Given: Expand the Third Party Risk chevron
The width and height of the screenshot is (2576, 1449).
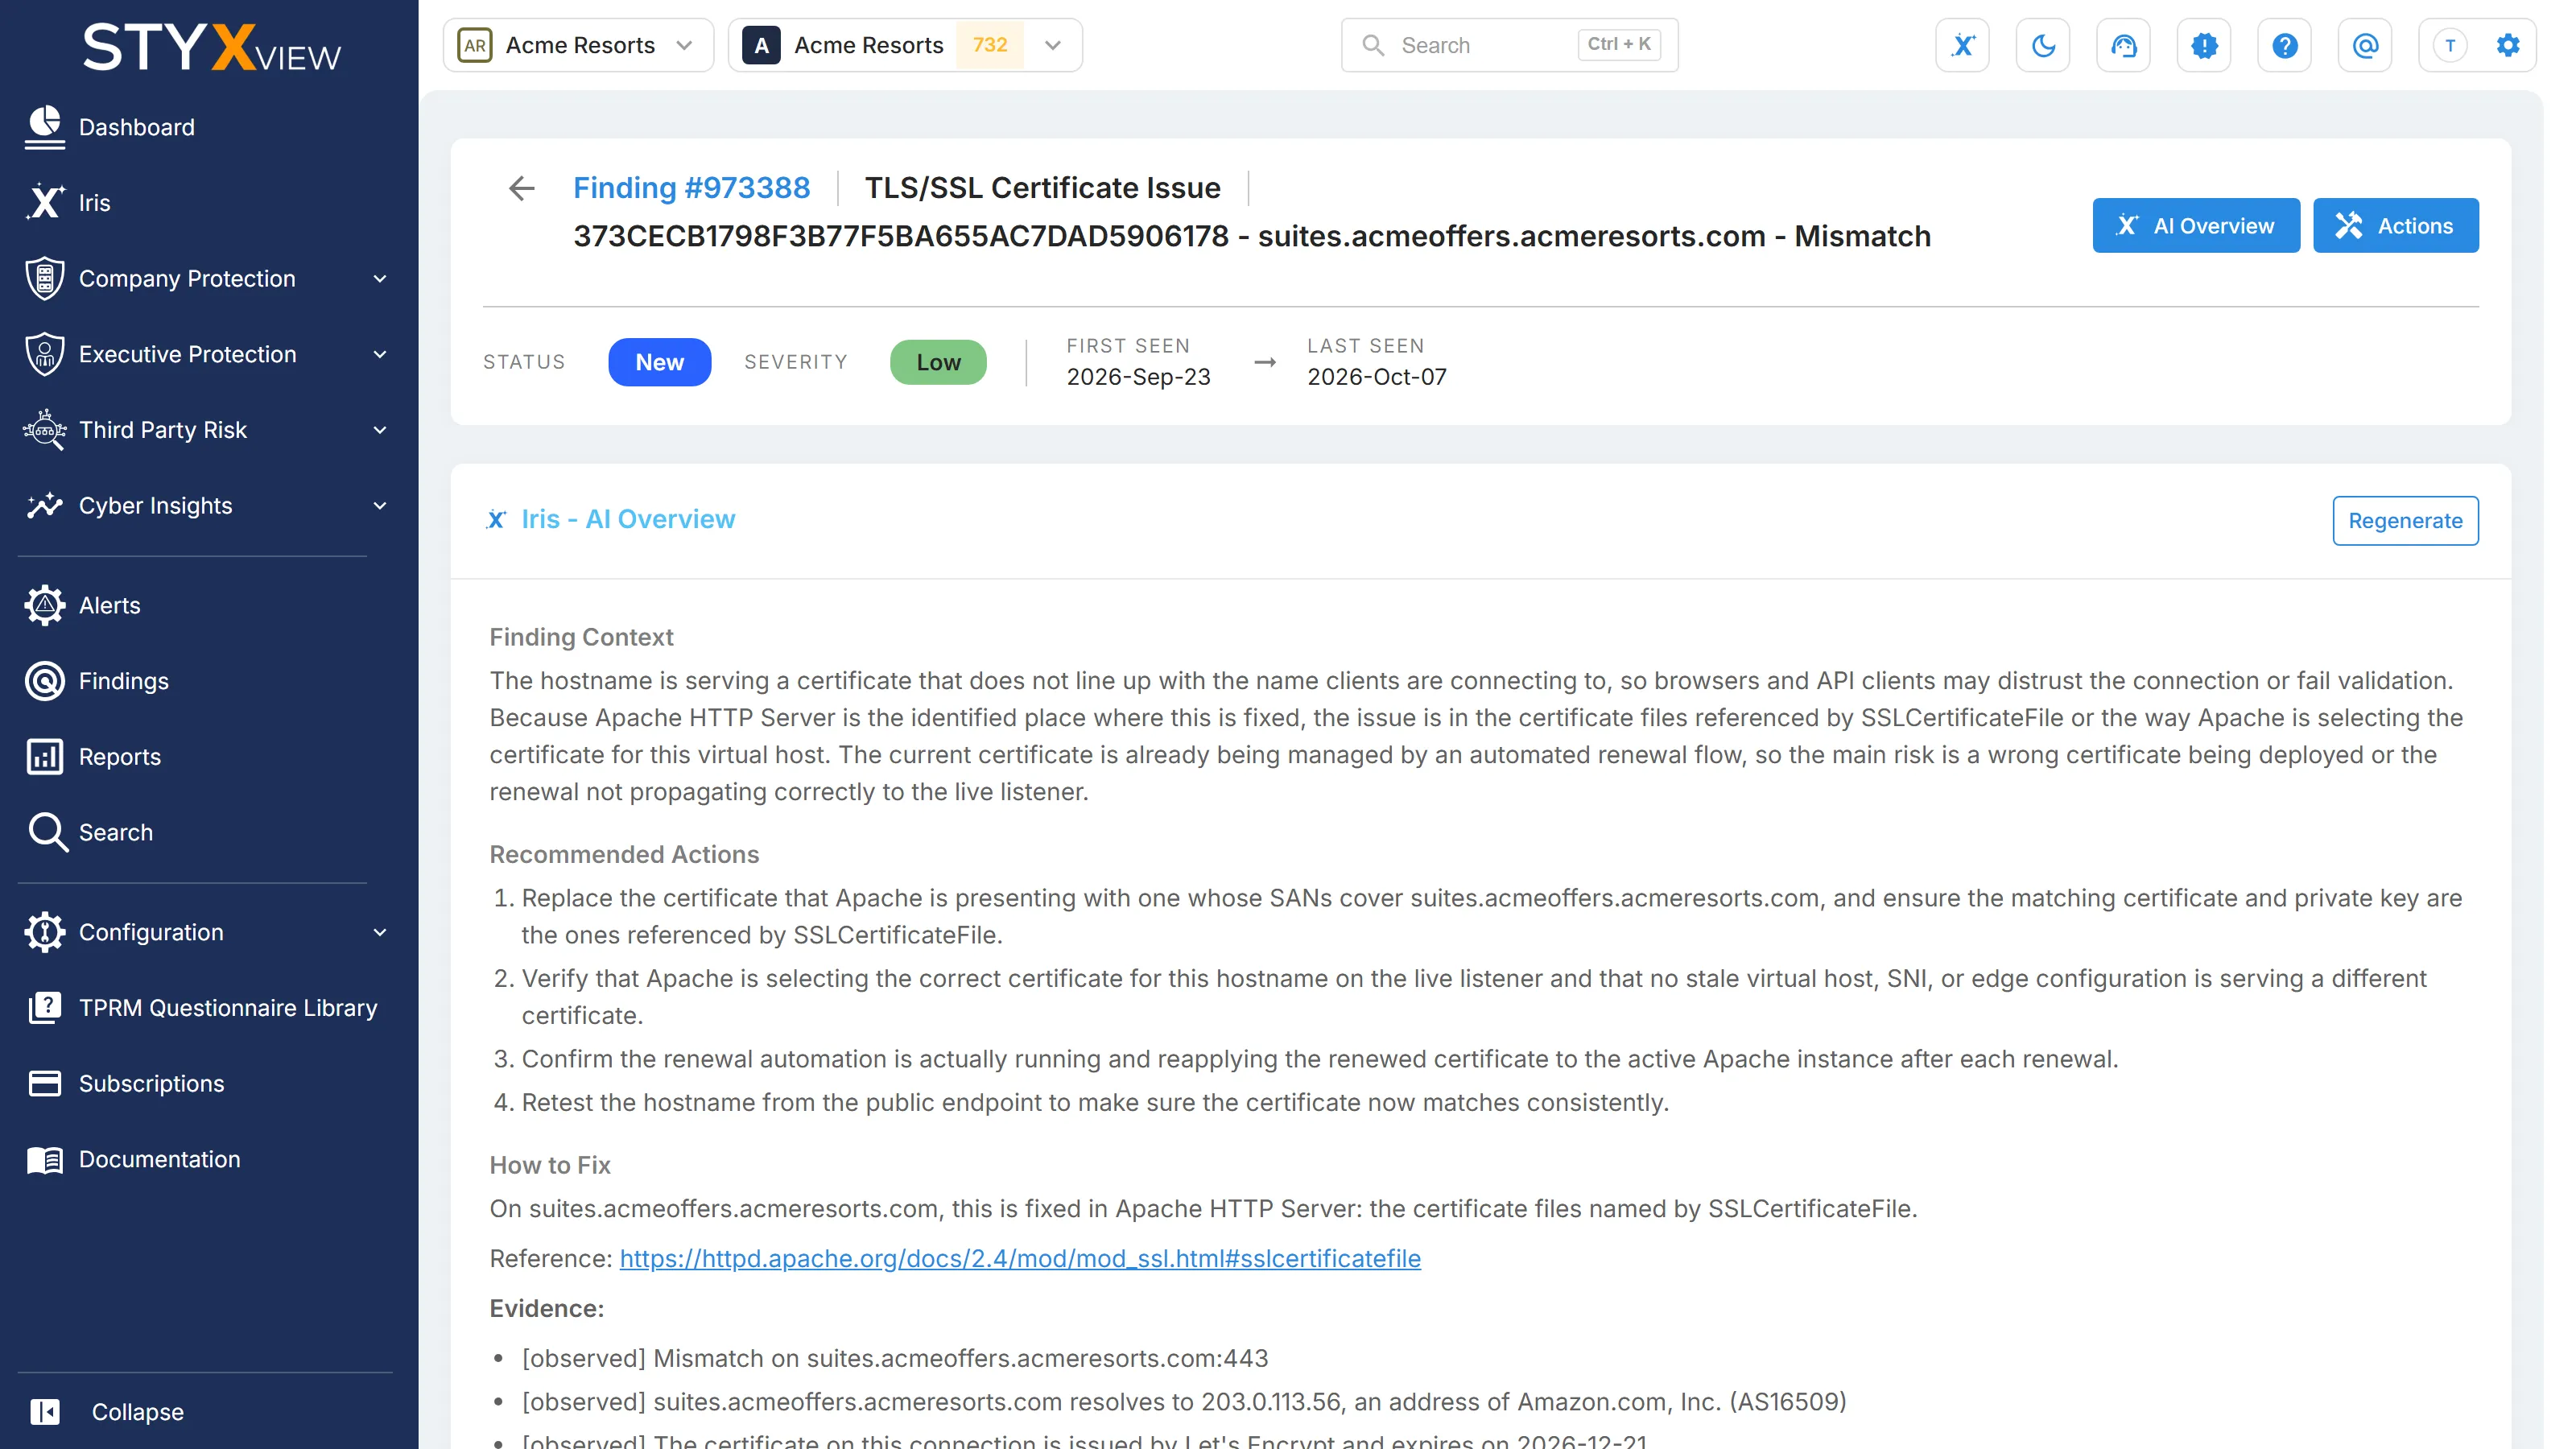Looking at the screenshot, I should [x=380, y=430].
